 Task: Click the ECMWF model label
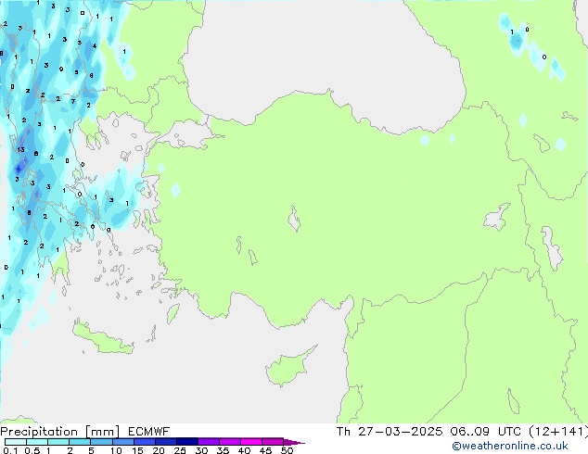click(149, 431)
